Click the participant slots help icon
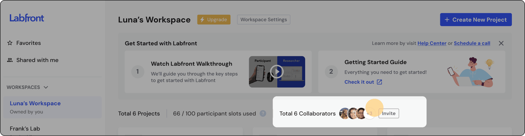This screenshot has width=525, height=136. pyautogui.click(x=263, y=113)
